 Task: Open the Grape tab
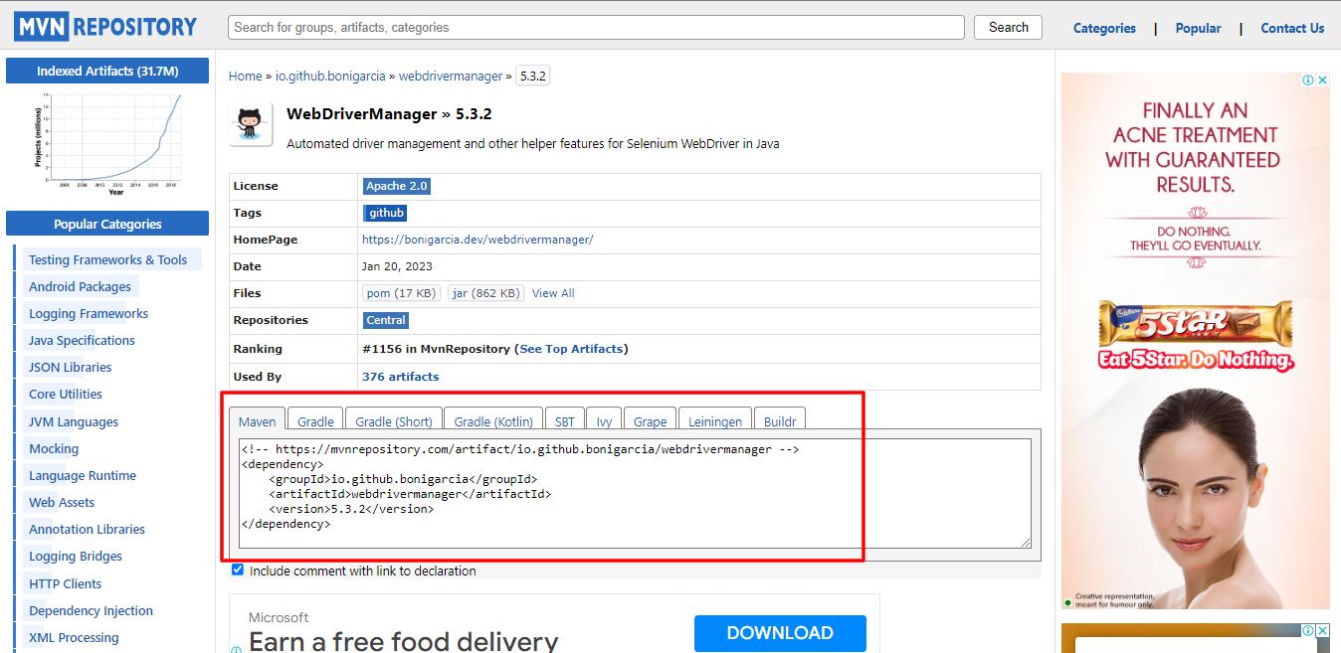point(650,421)
